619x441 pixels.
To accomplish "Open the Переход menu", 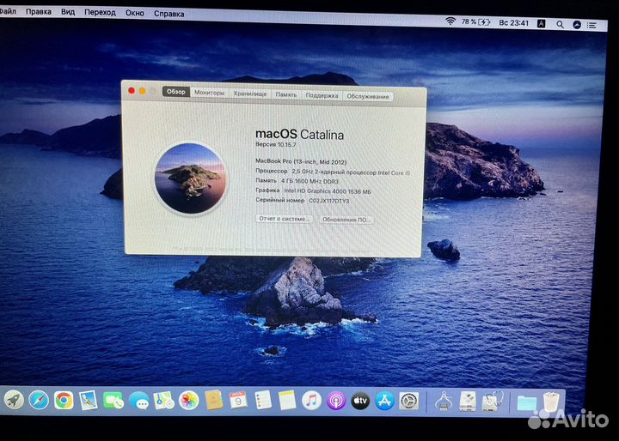I will tap(100, 12).
